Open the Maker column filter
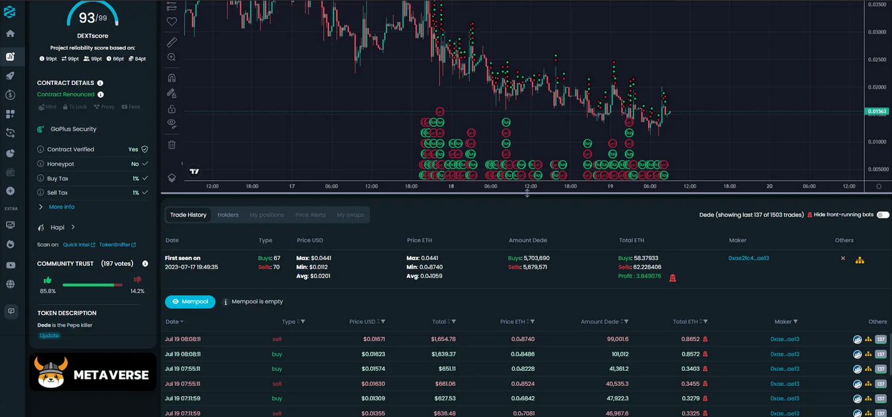Screen dimensions: 892x417 (795, 322)
